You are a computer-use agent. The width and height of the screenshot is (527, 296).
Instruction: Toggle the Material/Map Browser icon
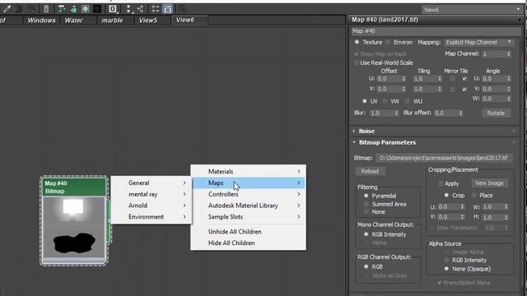155,9
